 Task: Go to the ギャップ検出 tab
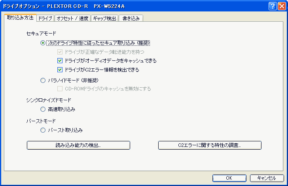point(104,18)
